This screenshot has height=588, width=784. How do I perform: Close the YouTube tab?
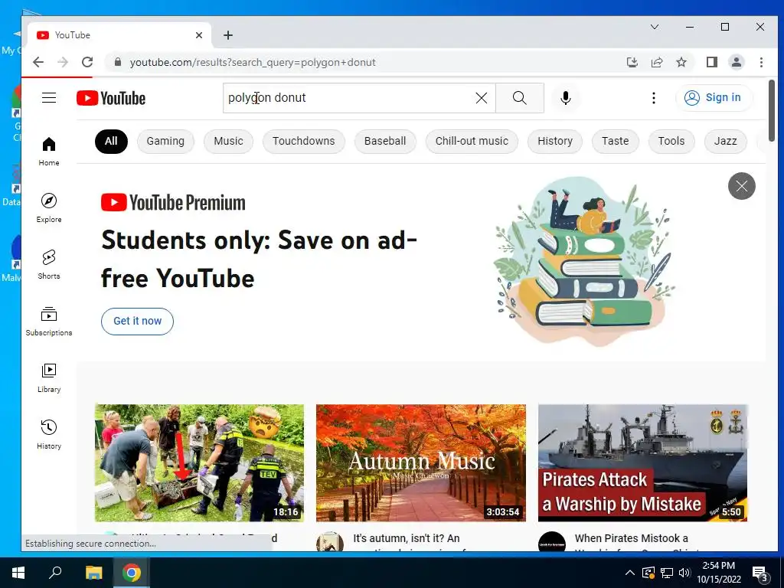tap(199, 35)
